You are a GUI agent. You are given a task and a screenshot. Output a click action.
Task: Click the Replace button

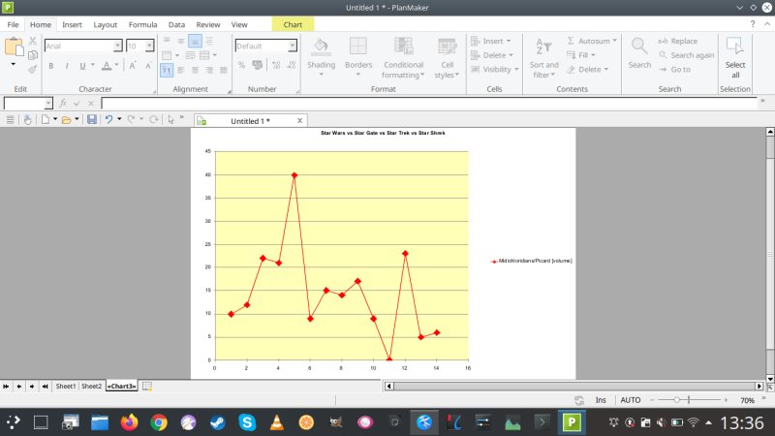(677, 42)
